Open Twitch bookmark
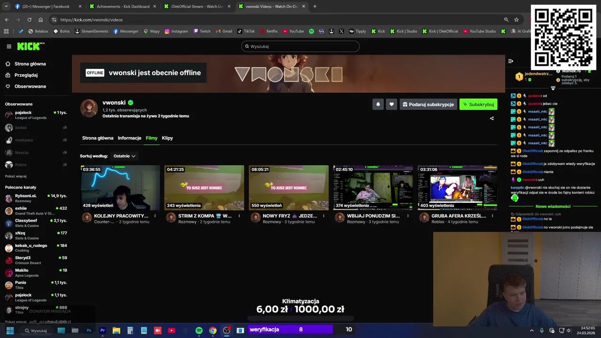 pos(202,31)
